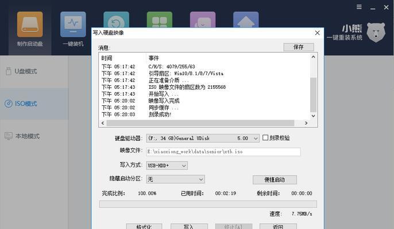Click the write progress bar
The width and height of the screenshot is (394, 229).
coord(208,204)
